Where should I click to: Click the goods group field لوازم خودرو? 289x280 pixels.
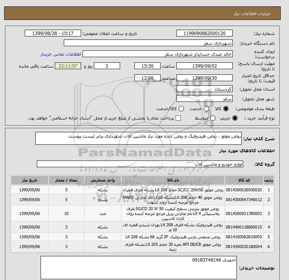140,164
